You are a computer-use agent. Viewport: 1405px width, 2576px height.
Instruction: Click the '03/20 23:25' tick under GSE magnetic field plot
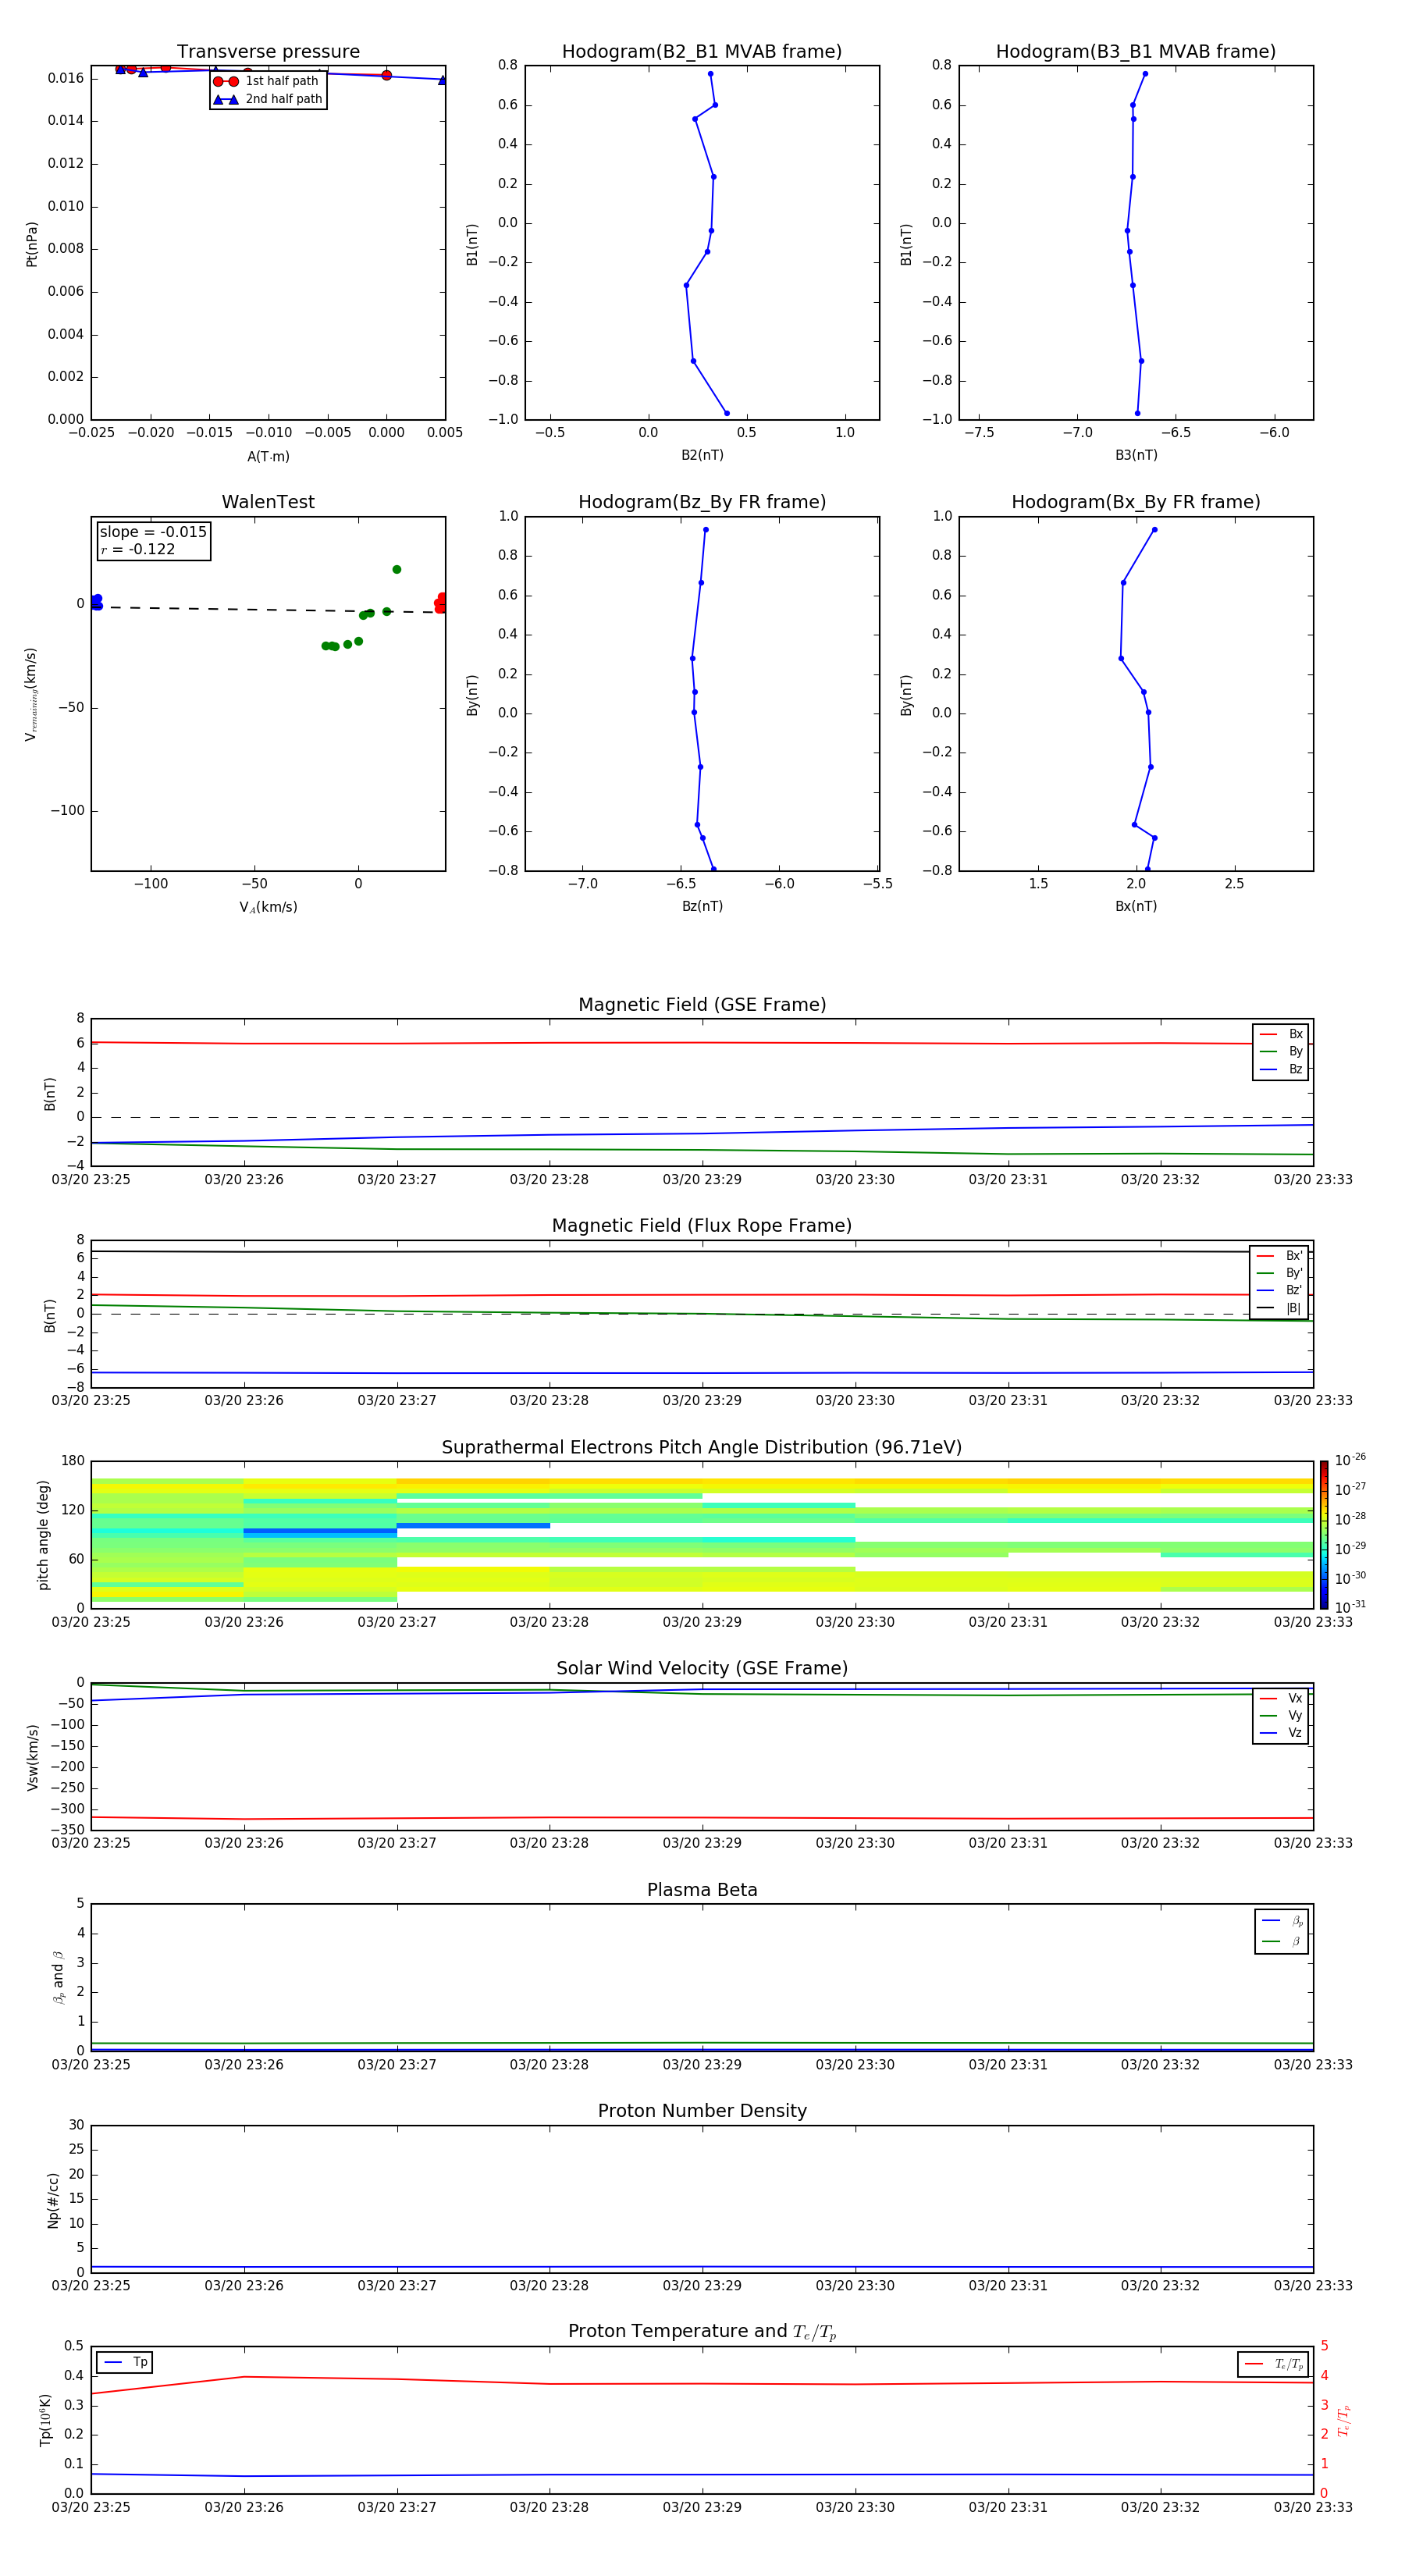click(91, 1180)
